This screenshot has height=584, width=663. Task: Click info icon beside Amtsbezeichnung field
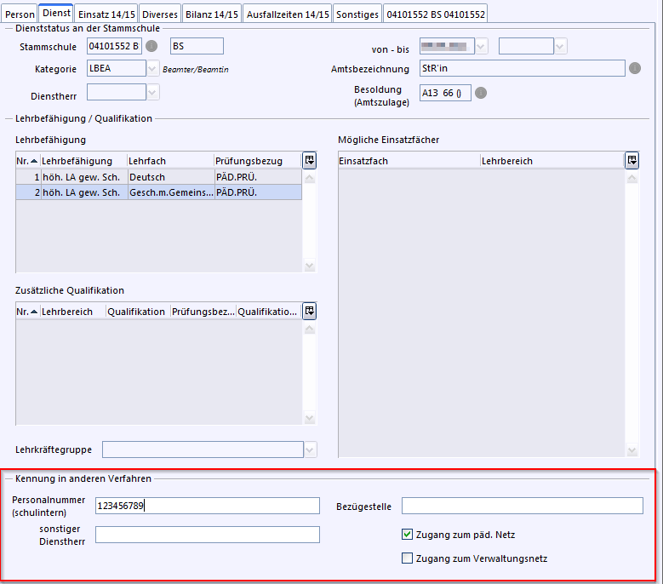pyautogui.click(x=633, y=69)
